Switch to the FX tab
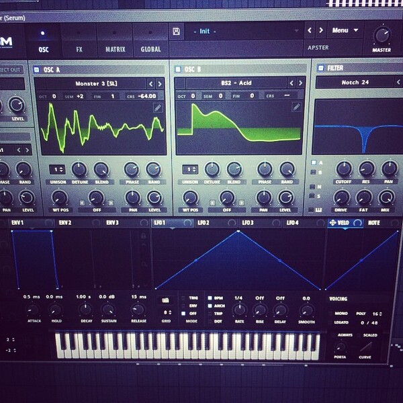403x403 pixels. coord(79,49)
